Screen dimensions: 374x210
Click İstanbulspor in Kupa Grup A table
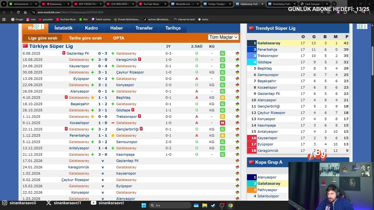pos(268,196)
